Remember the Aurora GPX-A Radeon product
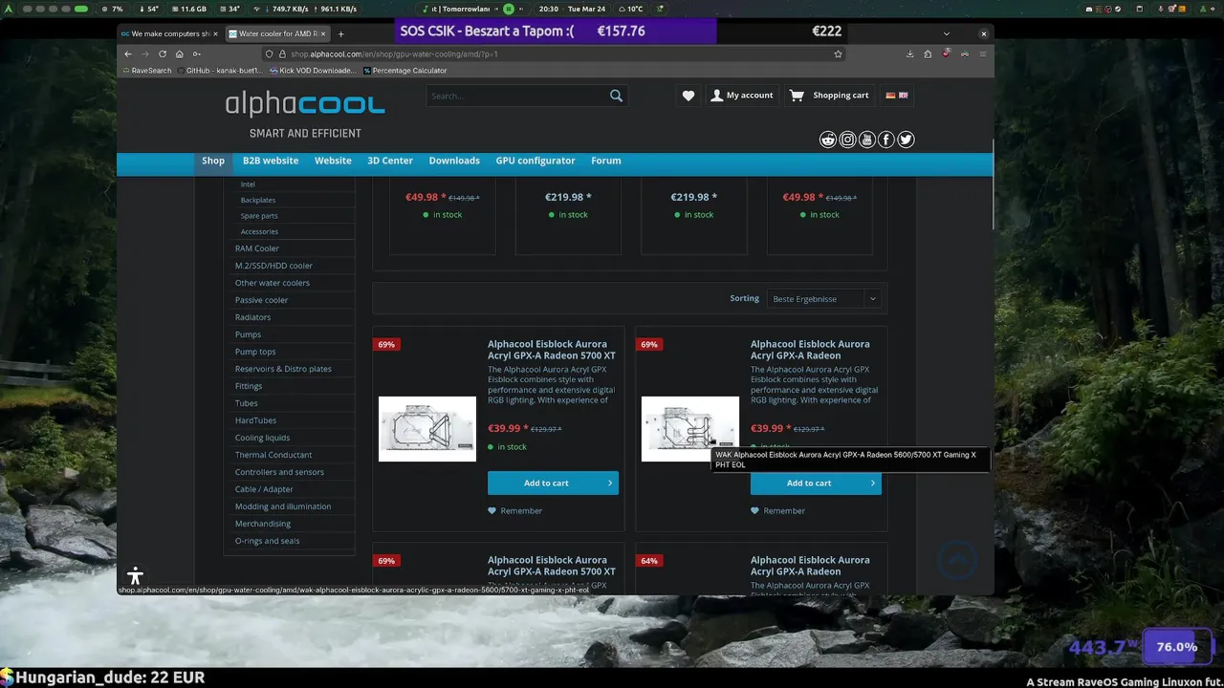This screenshot has height=688, width=1224. pyautogui.click(x=778, y=511)
